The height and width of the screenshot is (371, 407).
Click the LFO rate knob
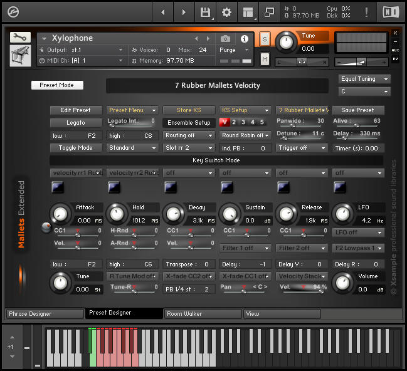click(x=342, y=214)
